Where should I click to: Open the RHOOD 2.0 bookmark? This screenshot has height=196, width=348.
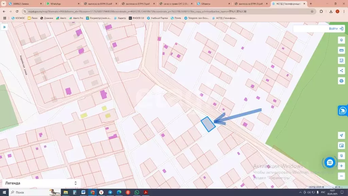click(x=137, y=18)
